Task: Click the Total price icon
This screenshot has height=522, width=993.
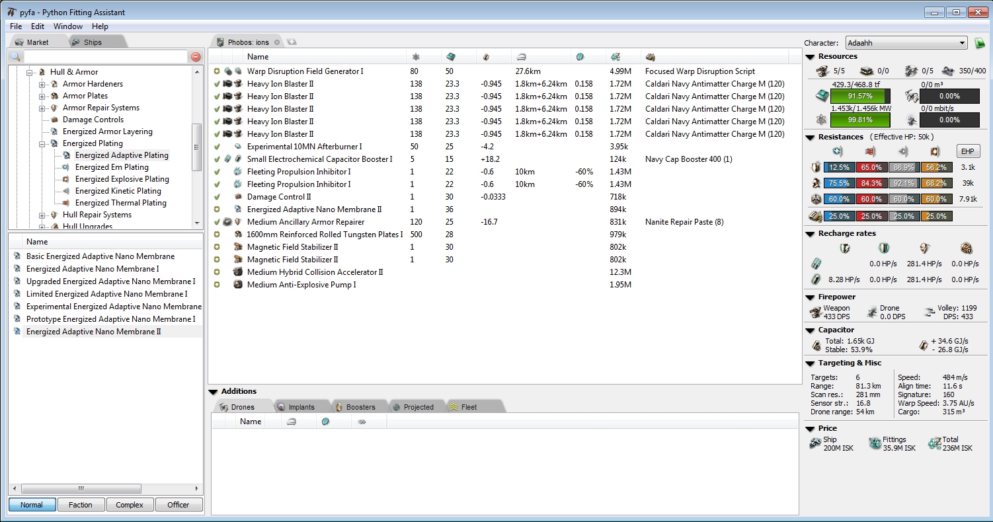Action: point(935,443)
